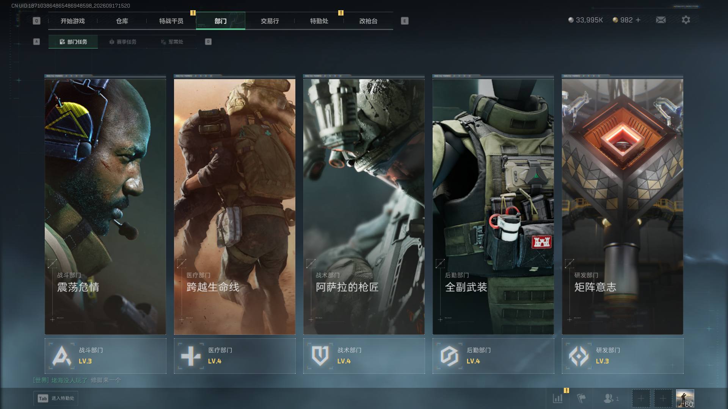Image resolution: width=728 pixels, height=409 pixels.
Task: Click the 研发部门 LV.3 button
Action: pyautogui.click(x=623, y=356)
